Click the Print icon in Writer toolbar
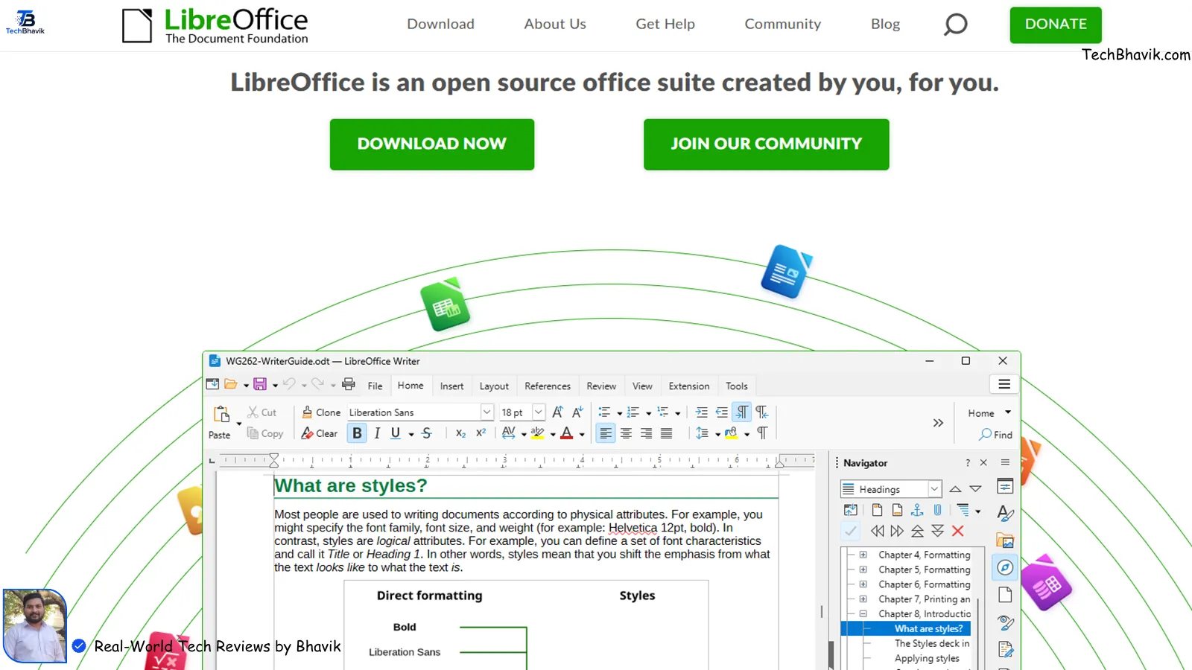1192x670 pixels. (x=348, y=384)
